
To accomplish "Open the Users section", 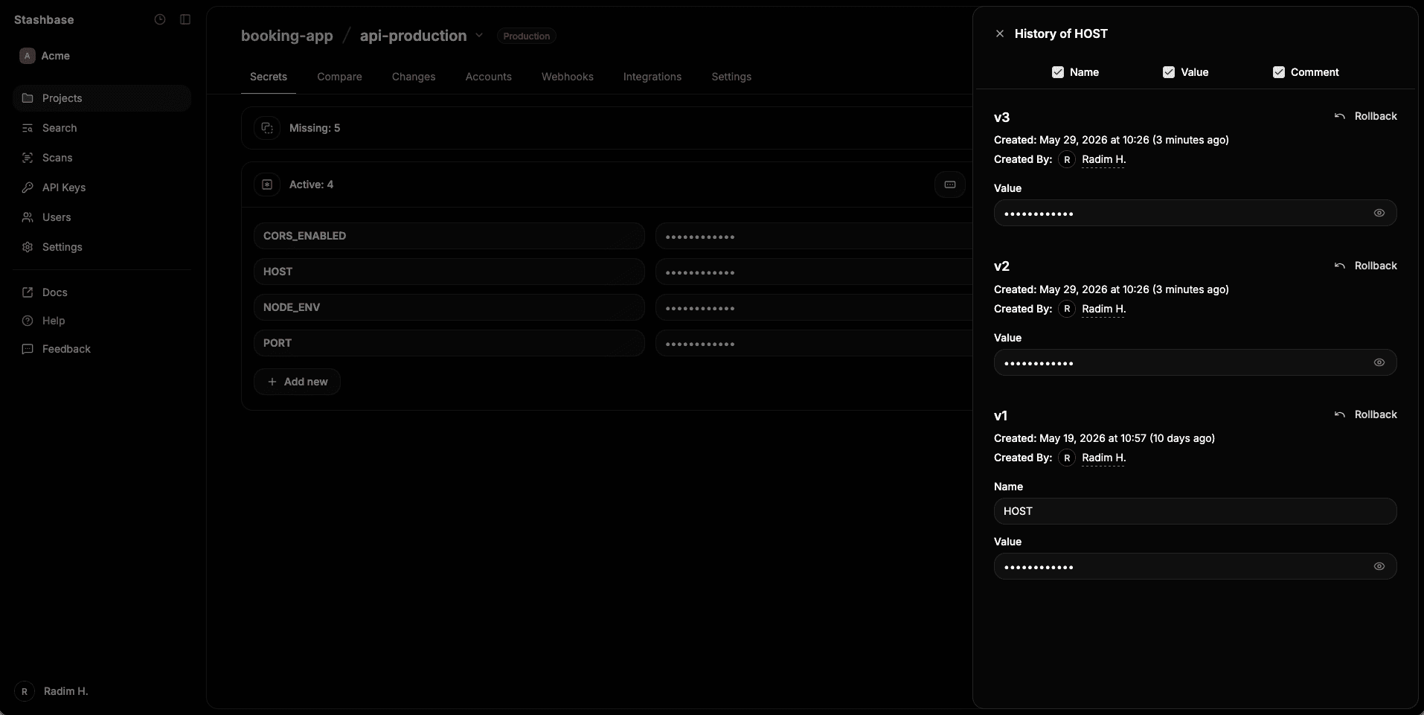I will (x=102, y=217).
